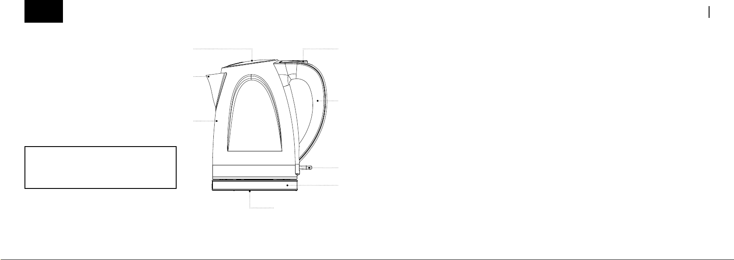Click dotted callout line left of kettle body
Viewport: 734px width, 260px height.
(x=205, y=120)
